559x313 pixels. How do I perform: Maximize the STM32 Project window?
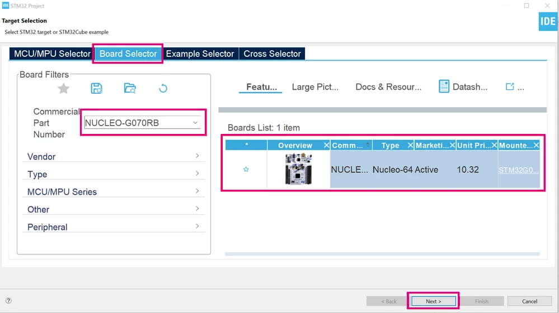[x=526, y=6]
